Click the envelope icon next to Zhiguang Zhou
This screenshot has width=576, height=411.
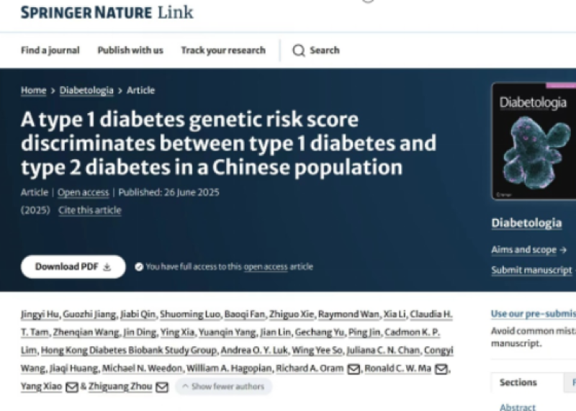[x=162, y=387]
